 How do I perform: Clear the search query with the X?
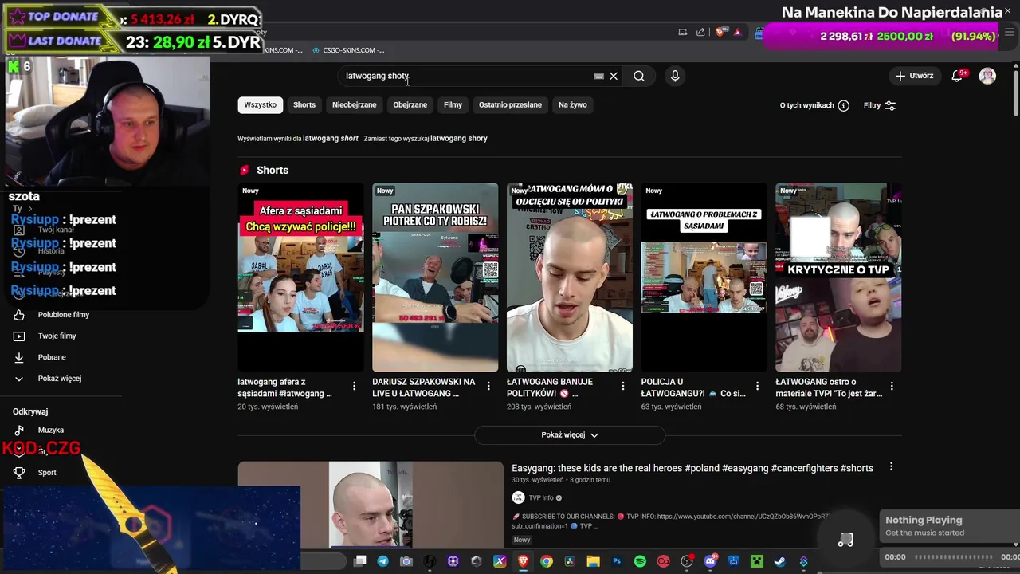coord(614,76)
